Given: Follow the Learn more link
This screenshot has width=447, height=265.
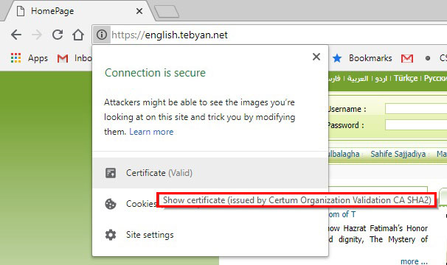Looking at the screenshot, I should point(151,132).
